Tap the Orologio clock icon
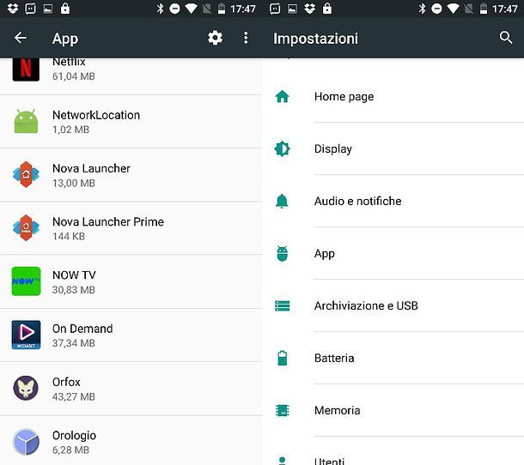This screenshot has width=524, height=465. [26, 442]
